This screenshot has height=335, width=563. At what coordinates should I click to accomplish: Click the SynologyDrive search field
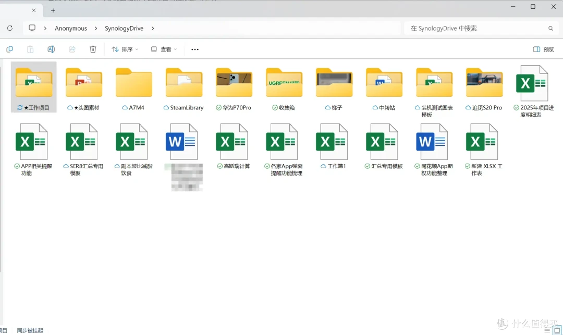coord(481,28)
